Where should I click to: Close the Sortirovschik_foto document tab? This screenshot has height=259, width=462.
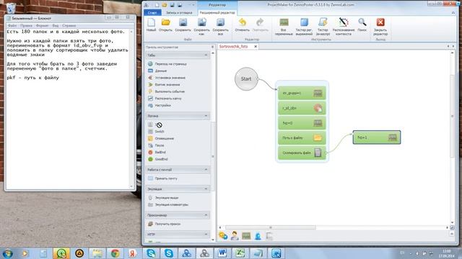(x=256, y=46)
